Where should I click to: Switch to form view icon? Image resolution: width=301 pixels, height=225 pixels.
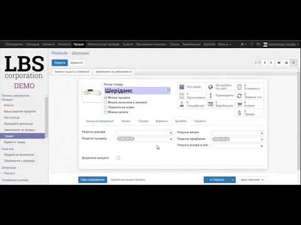pos(293,62)
